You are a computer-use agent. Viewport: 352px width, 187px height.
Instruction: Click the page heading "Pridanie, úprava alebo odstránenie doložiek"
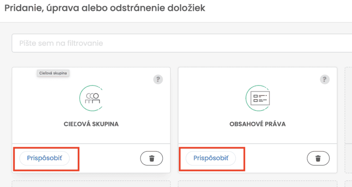coord(105,8)
